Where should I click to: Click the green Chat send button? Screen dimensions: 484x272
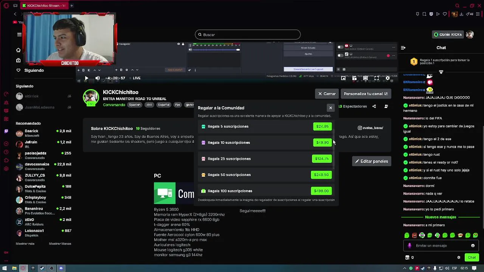472,258
